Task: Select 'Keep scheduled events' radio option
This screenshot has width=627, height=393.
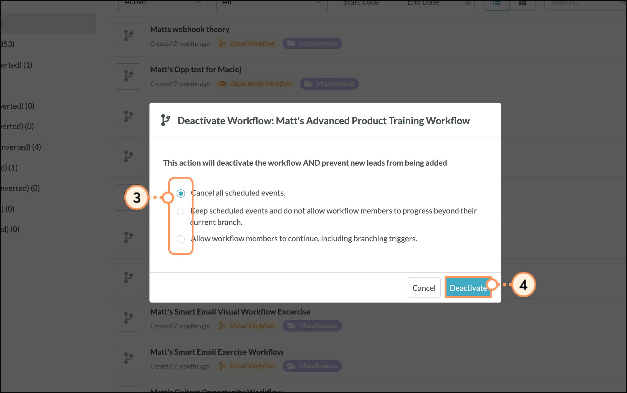Action: tap(181, 211)
